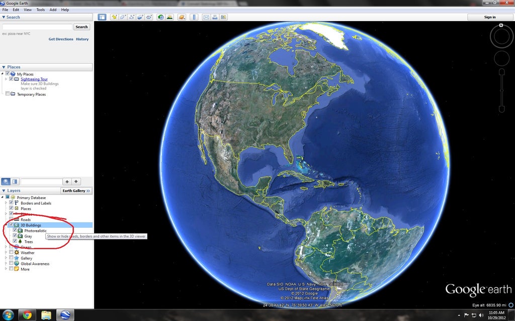Show historical imagery with the clock icon
Screen dimensions: 515x321
(x=160, y=17)
